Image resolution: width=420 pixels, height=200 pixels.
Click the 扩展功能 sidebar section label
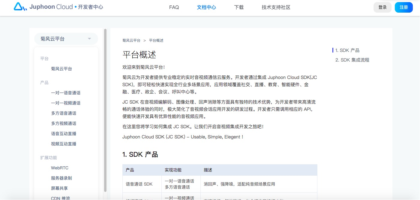click(x=49, y=158)
